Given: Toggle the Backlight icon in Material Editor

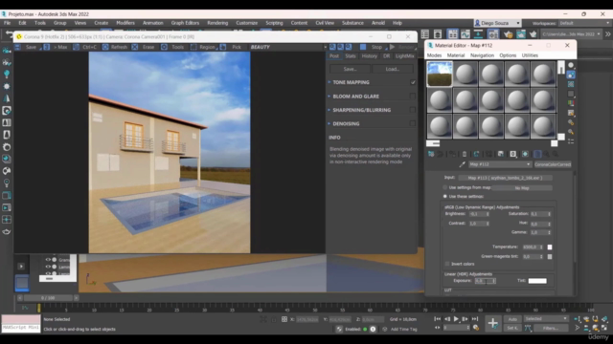Looking at the screenshot, I should point(571,75).
